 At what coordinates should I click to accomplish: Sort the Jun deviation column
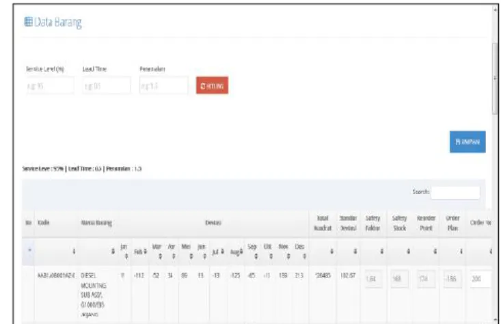[204, 256]
